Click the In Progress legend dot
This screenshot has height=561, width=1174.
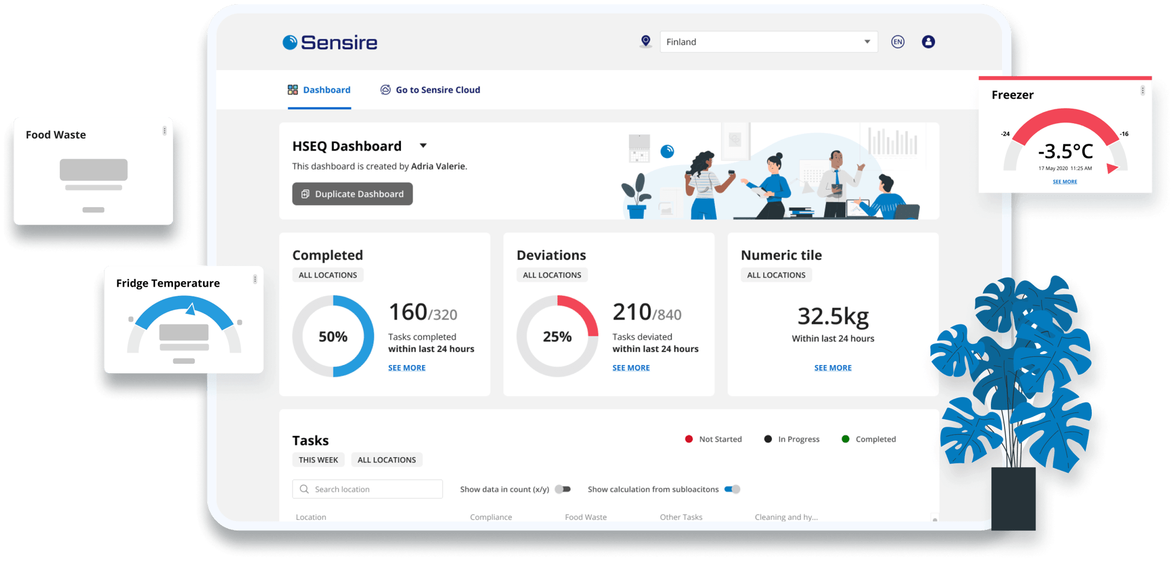tap(768, 439)
